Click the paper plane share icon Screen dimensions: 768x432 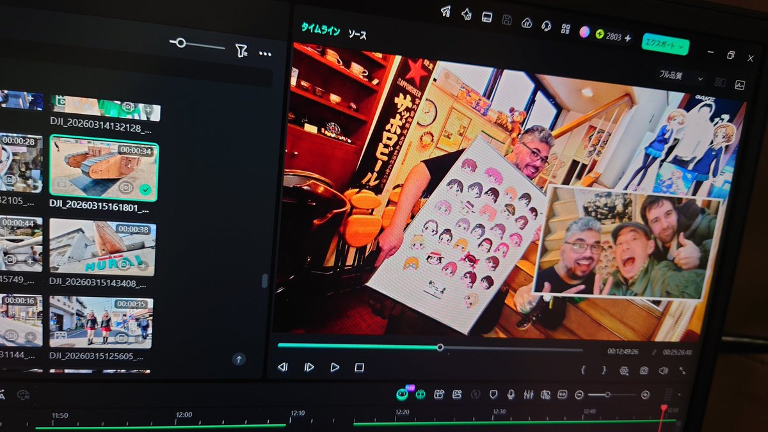(446, 11)
